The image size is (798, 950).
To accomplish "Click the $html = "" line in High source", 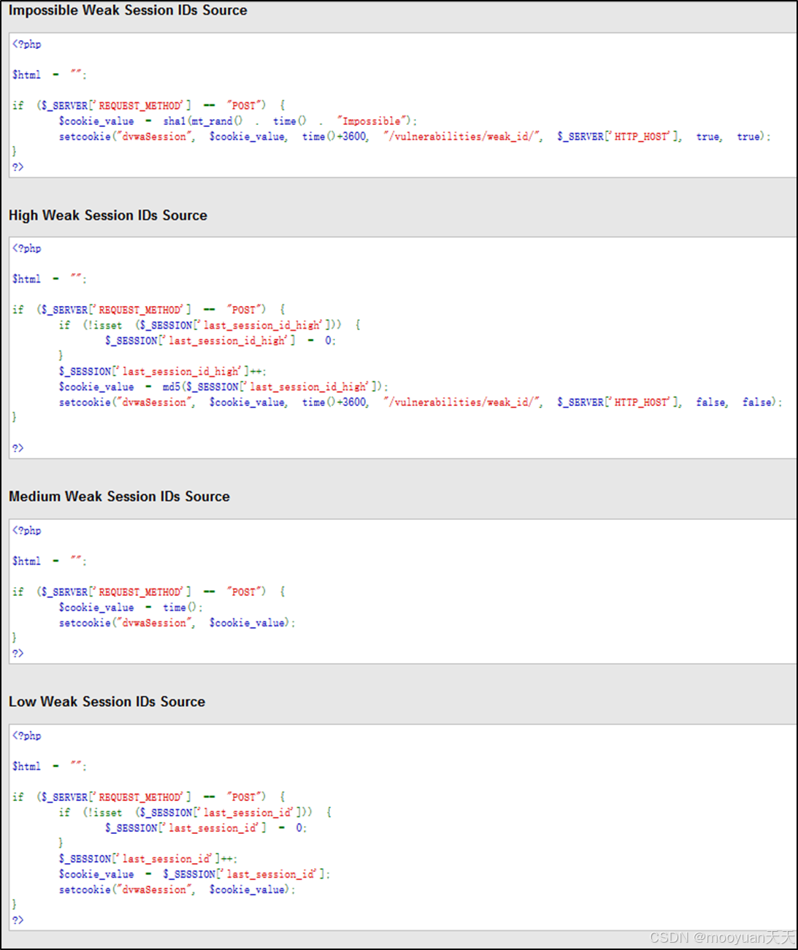I will 50,280.
